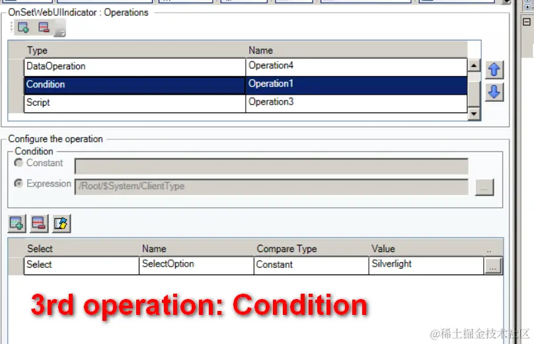The height and width of the screenshot is (344, 534).
Task: Click the Operation4 name cell
Action: [x=356, y=67]
